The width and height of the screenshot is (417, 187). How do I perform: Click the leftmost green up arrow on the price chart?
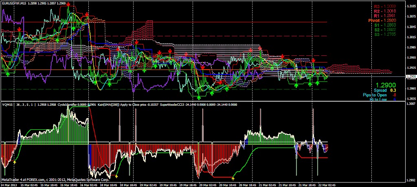(8, 74)
